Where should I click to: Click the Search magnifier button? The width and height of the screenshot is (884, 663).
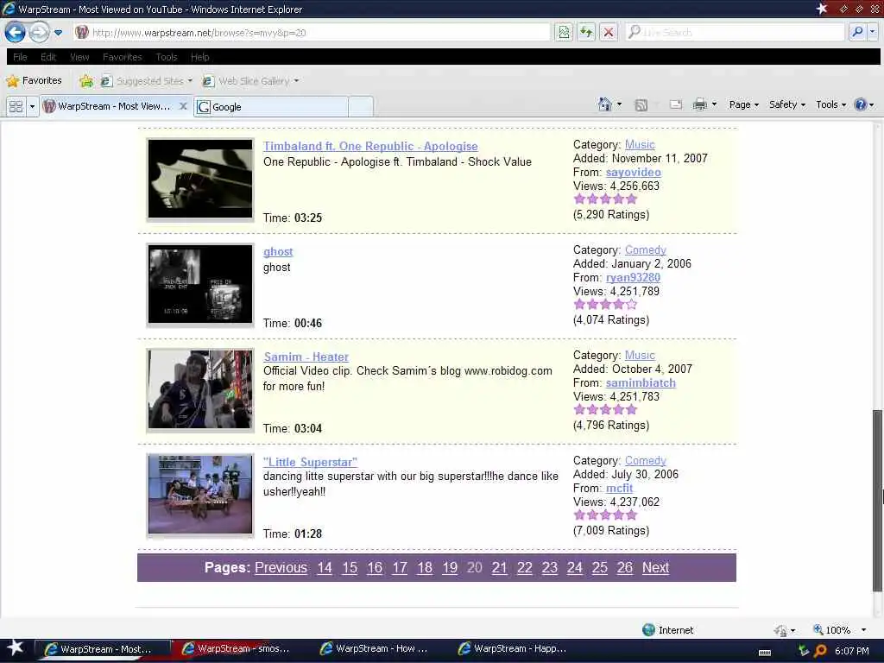(857, 32)
